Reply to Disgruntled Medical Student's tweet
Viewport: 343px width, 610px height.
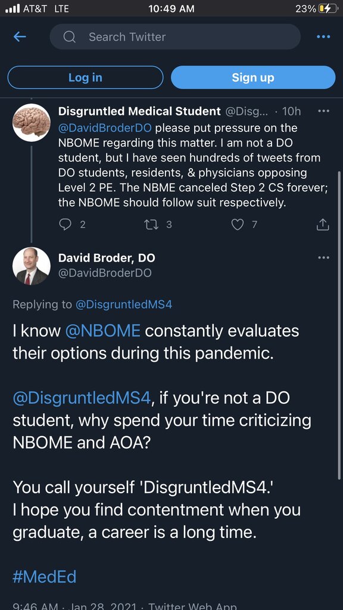[x=66, y=225]
